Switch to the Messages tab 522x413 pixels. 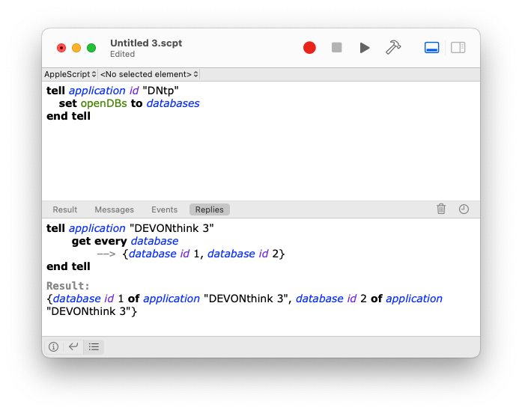(x=114, y=209)
